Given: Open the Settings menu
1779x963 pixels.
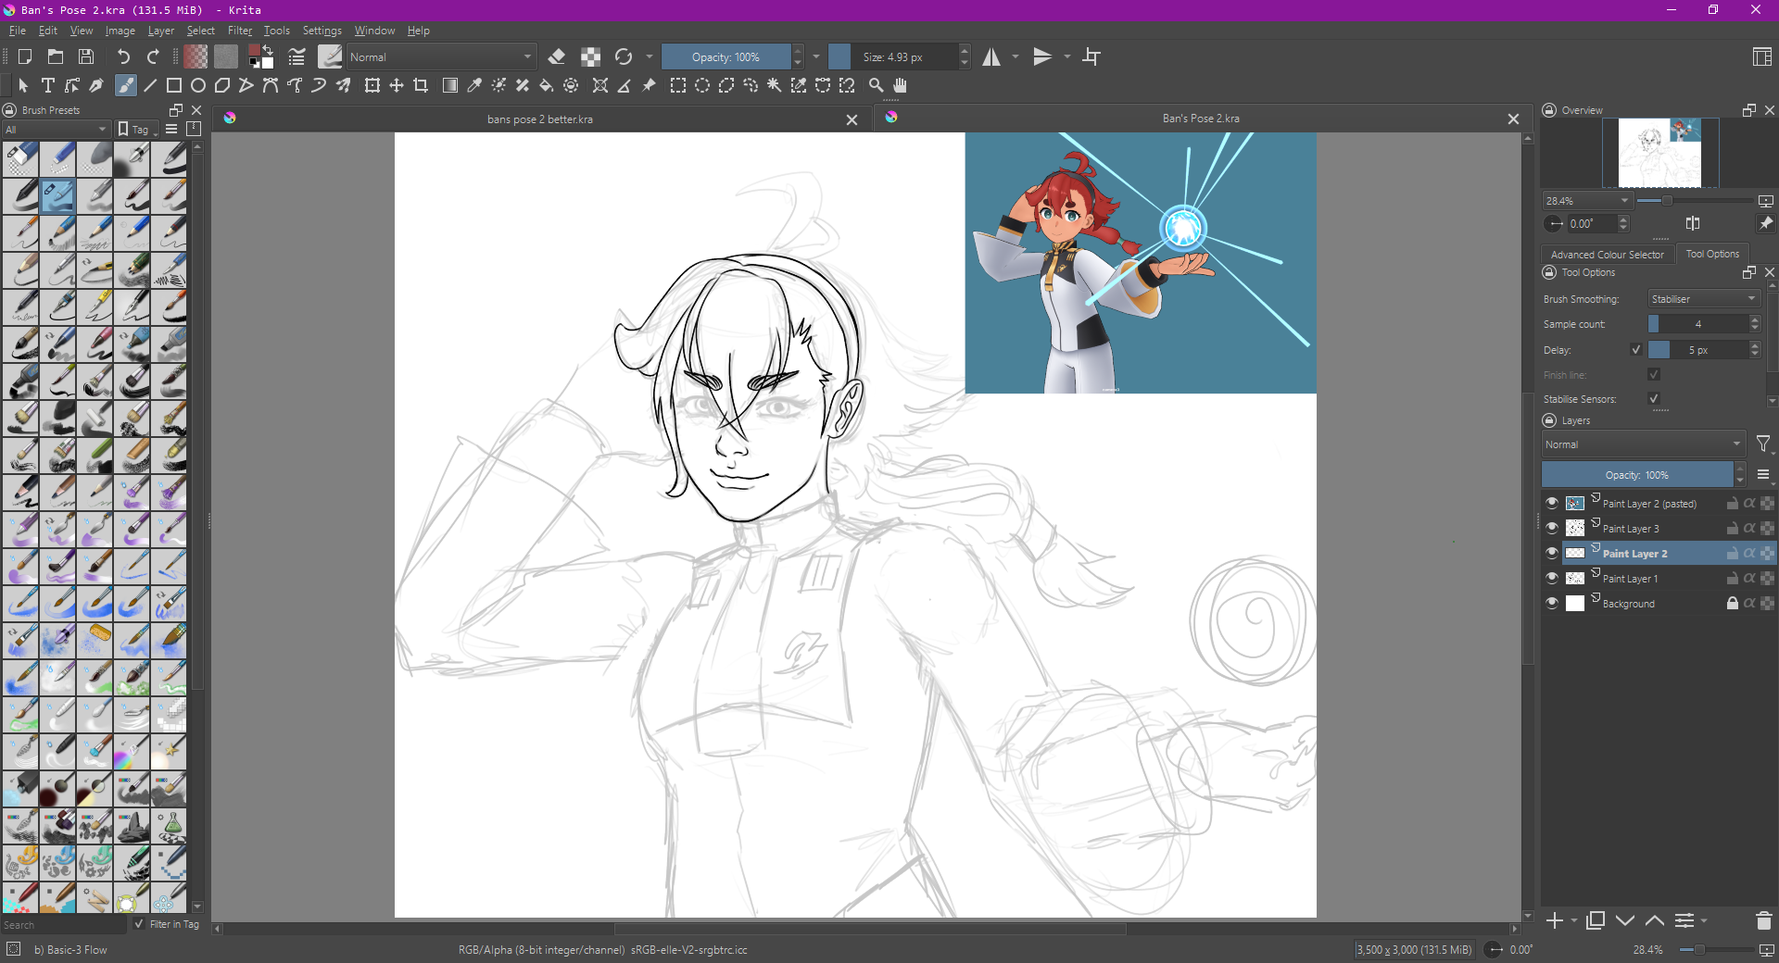Looking at the screenshot, I should 322,31.
